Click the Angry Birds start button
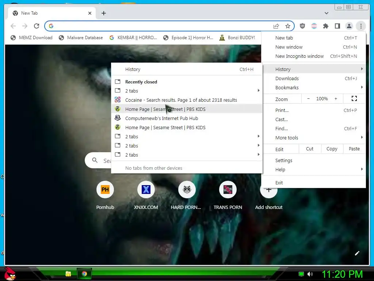Image resolution: width=374 pixels, height=281 pixels. click(10, 274)
